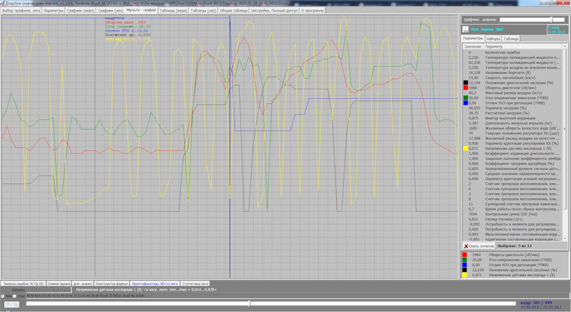Image resolution: width=571 pixels, height=312 pixels.
Task: Select 'Текущее положение регулятора ХХ (шаг)' row
Action: (x=513, y=134)
